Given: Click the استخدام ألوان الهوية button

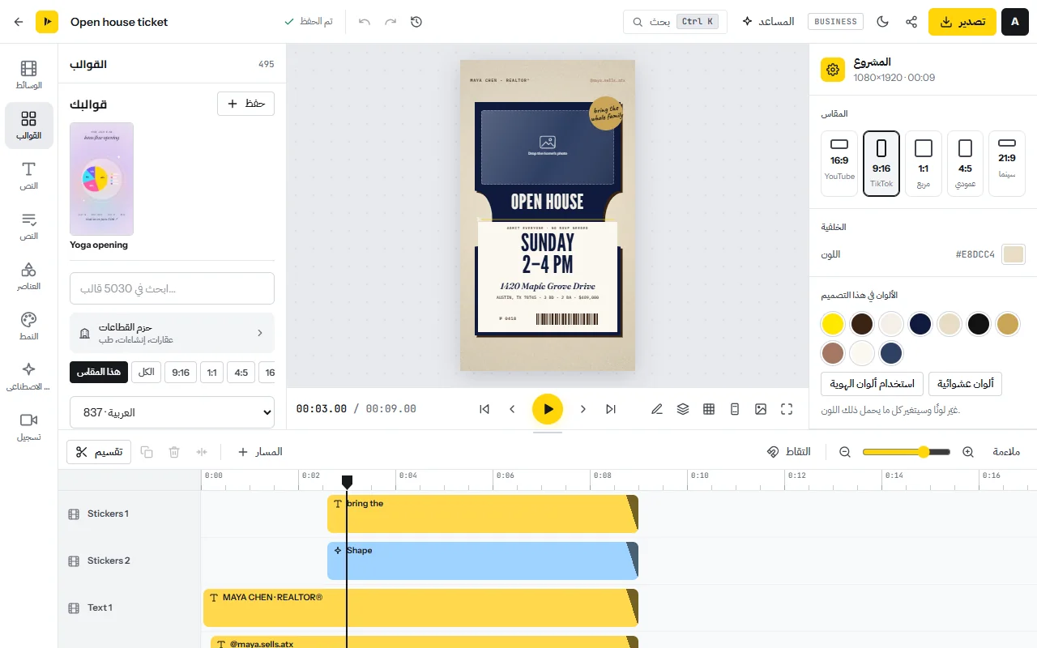Looking at the screenshot, I should pyautogui.click(x=872, y=384).
